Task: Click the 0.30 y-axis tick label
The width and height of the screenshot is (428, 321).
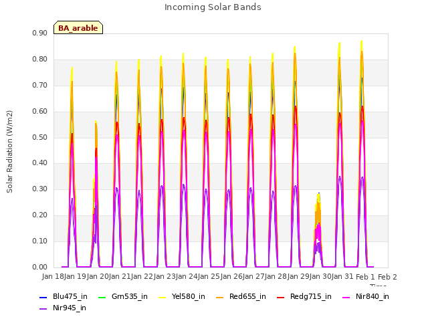Action: [40, 189]
